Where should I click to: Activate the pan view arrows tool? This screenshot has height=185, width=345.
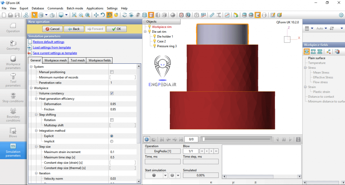96,15
